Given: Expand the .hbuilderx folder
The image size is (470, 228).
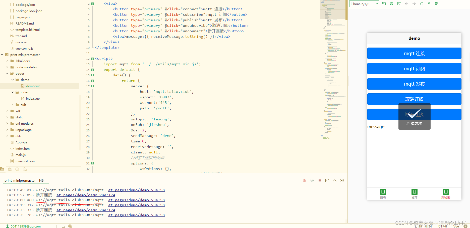Looking at the screenshot, I should (7, 61).
